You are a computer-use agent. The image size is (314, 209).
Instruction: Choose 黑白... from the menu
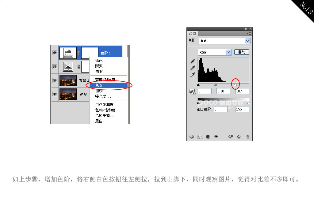[109, 121]
